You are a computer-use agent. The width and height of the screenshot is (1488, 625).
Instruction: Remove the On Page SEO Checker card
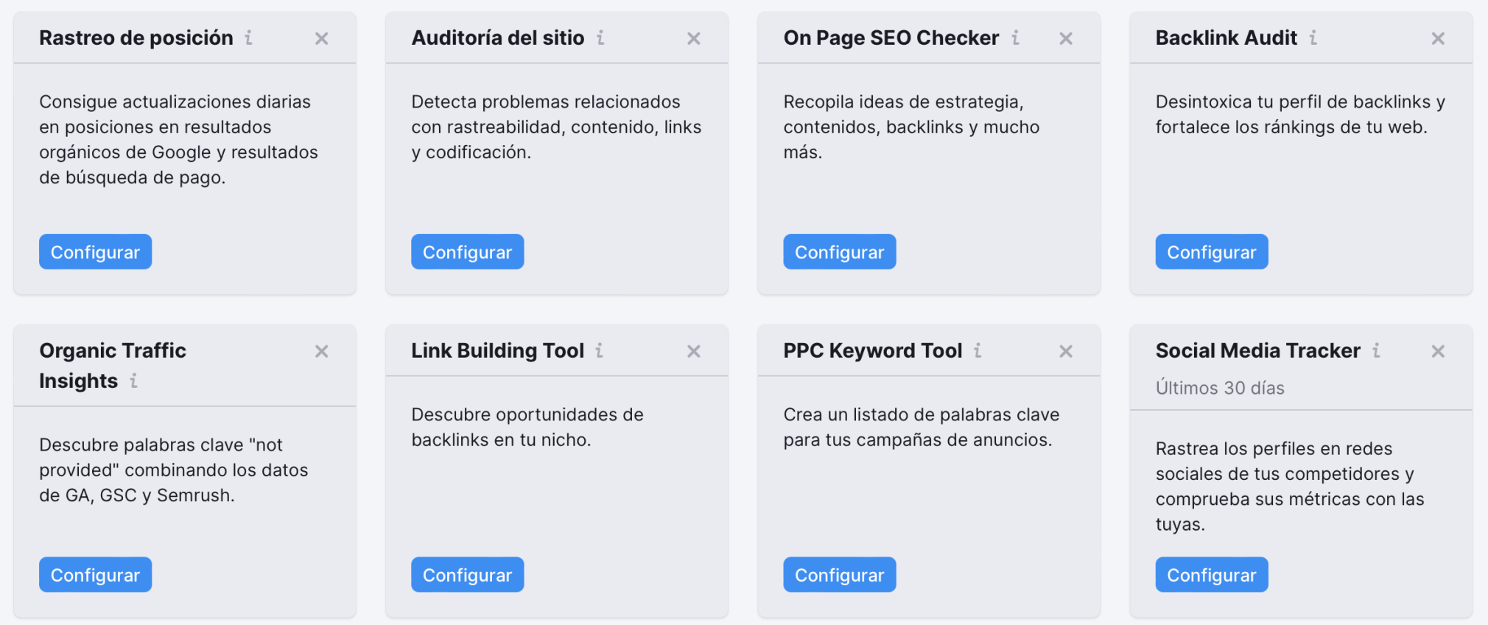tap(1066, 38)
